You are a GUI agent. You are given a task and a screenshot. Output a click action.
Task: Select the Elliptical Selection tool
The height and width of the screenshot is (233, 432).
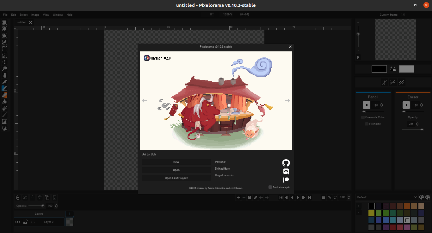(x=5, y=29)
